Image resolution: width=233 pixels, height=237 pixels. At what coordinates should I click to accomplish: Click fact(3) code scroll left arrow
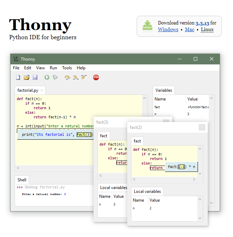tap(101, 175)
